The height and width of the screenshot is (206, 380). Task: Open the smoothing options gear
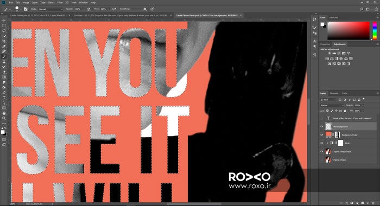point(145,9)
